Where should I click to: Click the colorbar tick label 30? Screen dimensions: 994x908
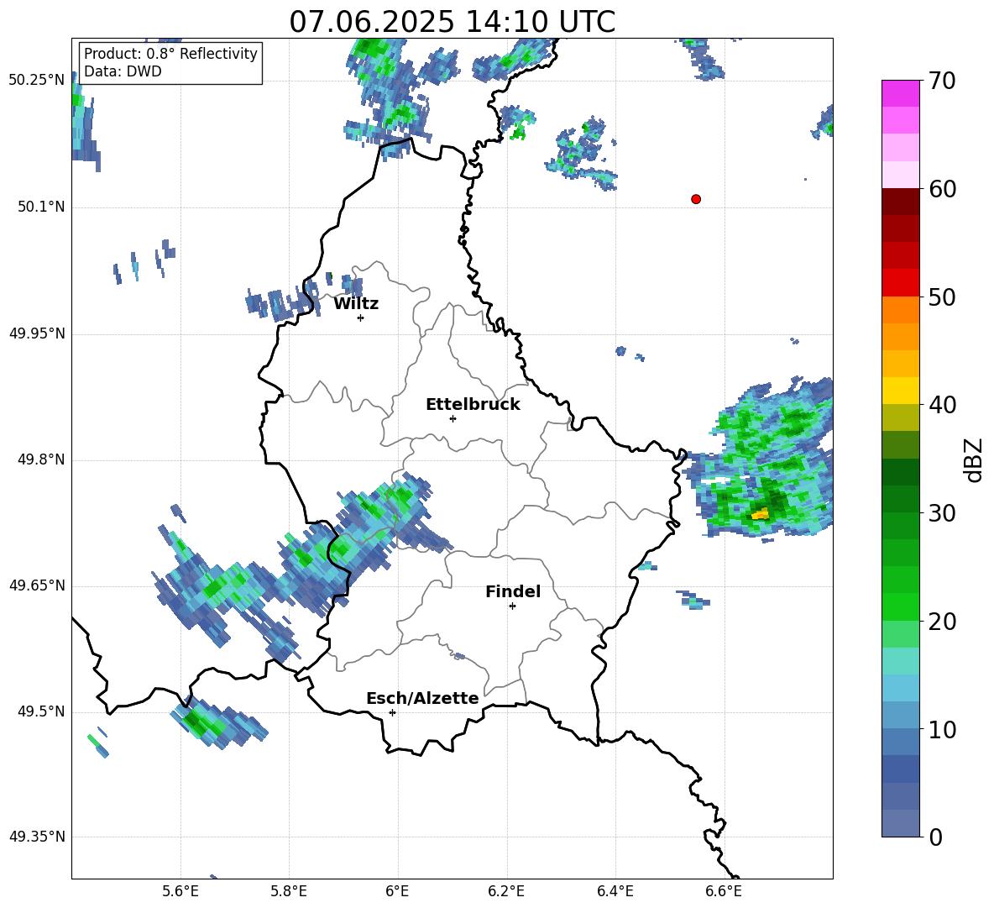(942, 513)
